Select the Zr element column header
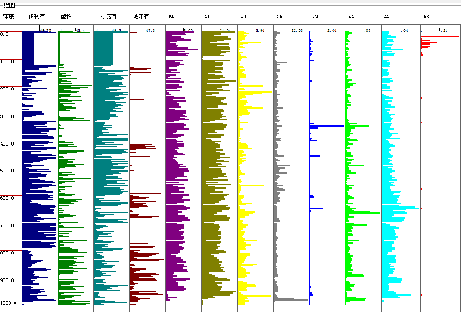The height and width of the screenshot is (313, 461). (x=386, y=16)
